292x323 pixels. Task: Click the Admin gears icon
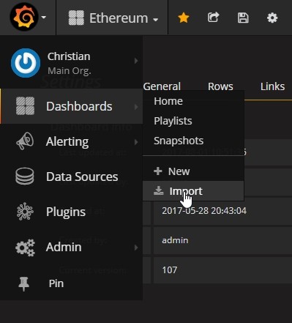[25, 248]
